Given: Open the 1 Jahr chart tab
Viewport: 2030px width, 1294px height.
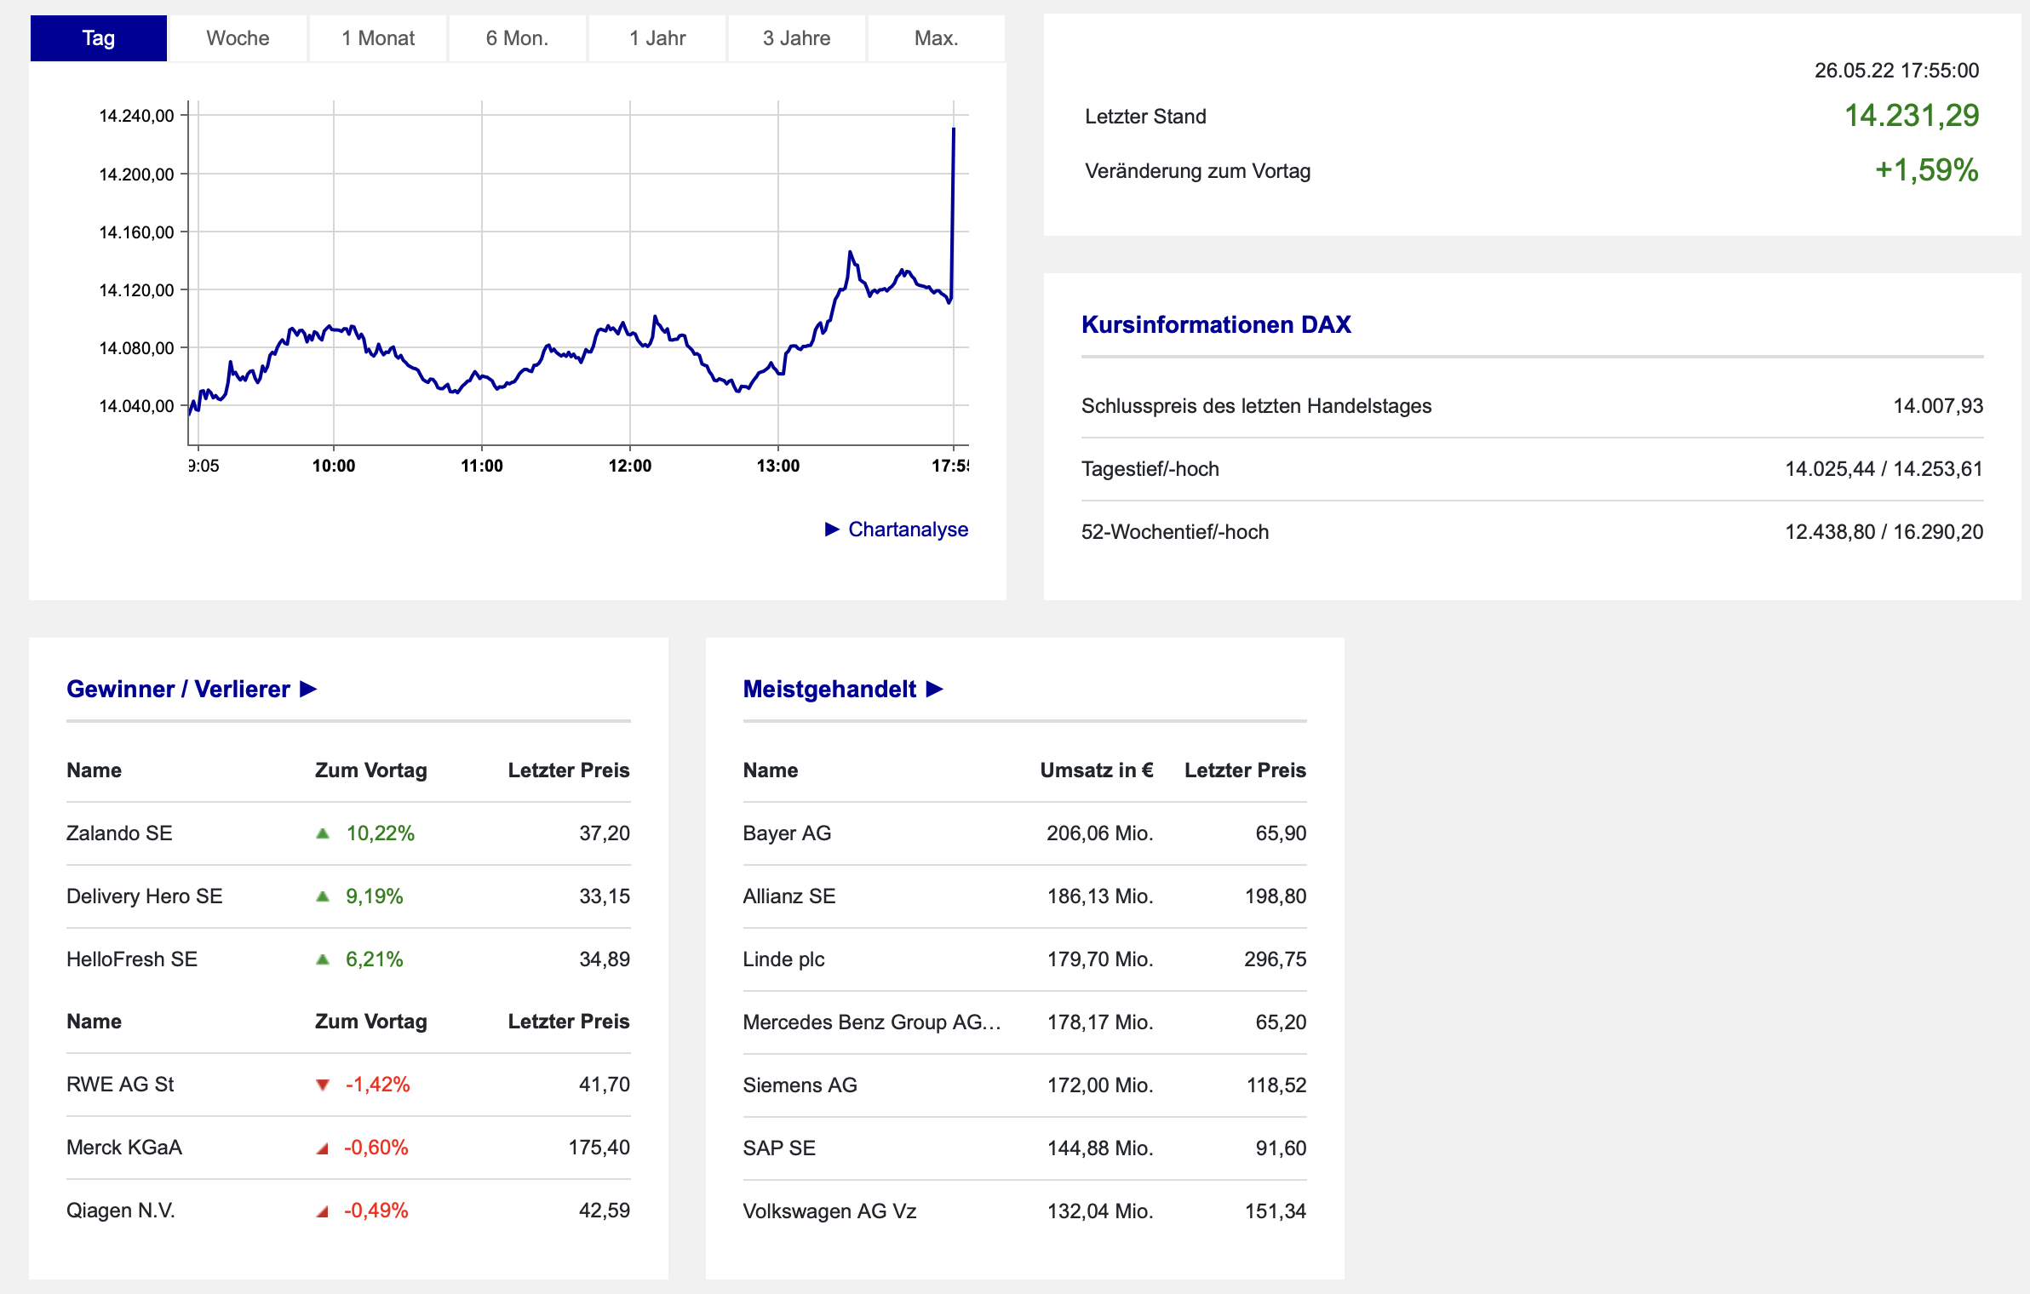Looking at the screenshot, I should tap(657, 38).
